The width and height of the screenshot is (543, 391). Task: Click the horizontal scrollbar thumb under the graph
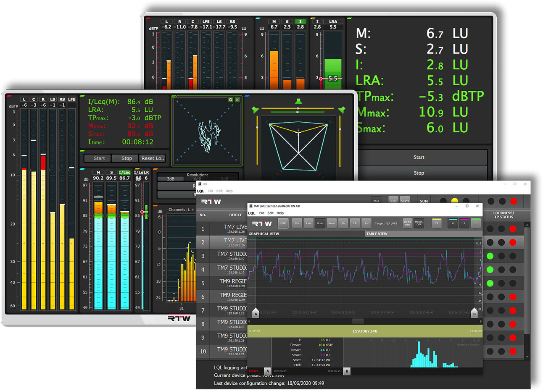coord(358,321)
